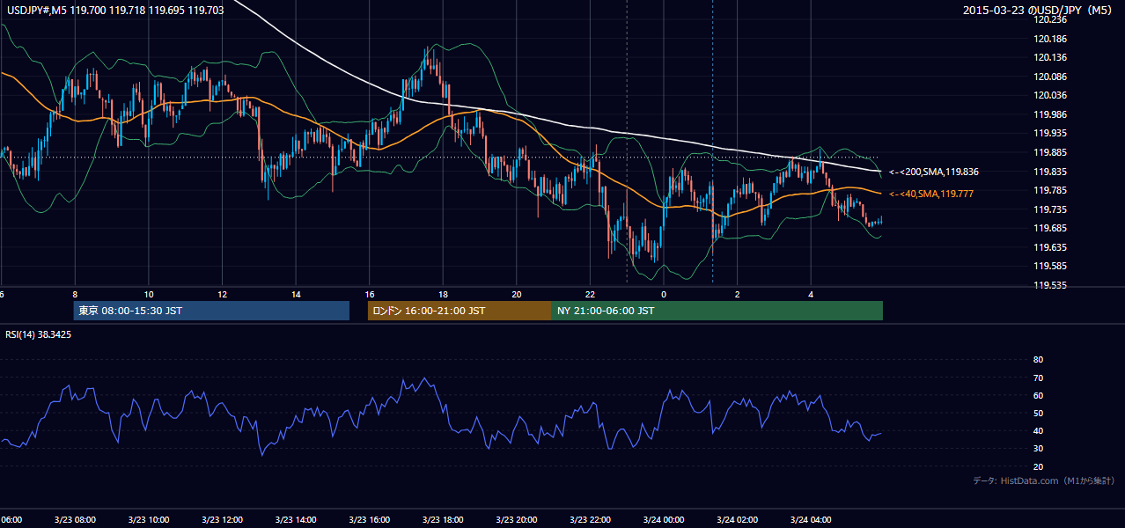
Task: Click hour label 10 under price chart
Action: [x=149, y=294]
